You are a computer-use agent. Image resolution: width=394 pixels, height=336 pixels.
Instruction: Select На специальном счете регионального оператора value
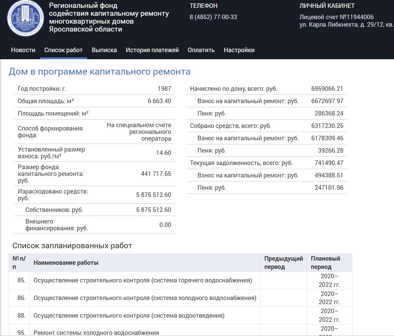[139, 132]
